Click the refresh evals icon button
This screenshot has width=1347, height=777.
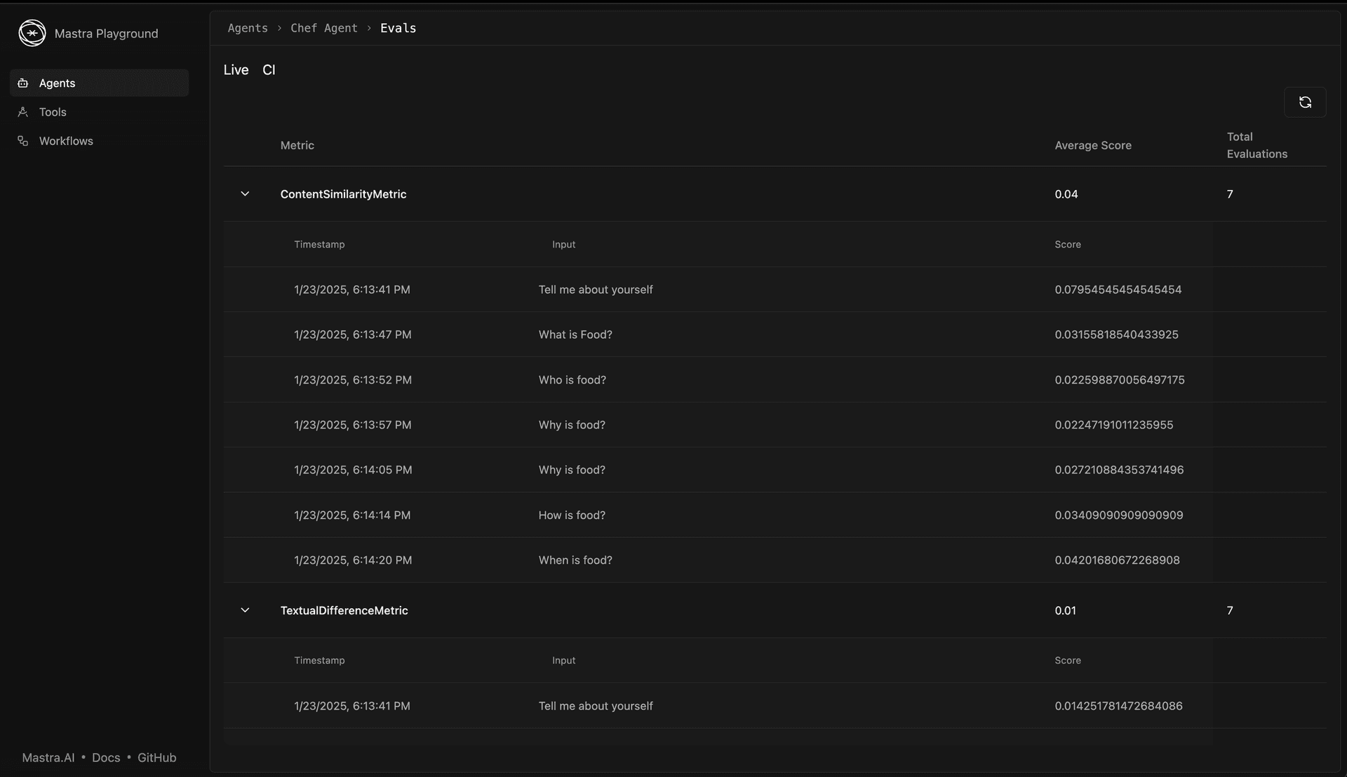1304,102
